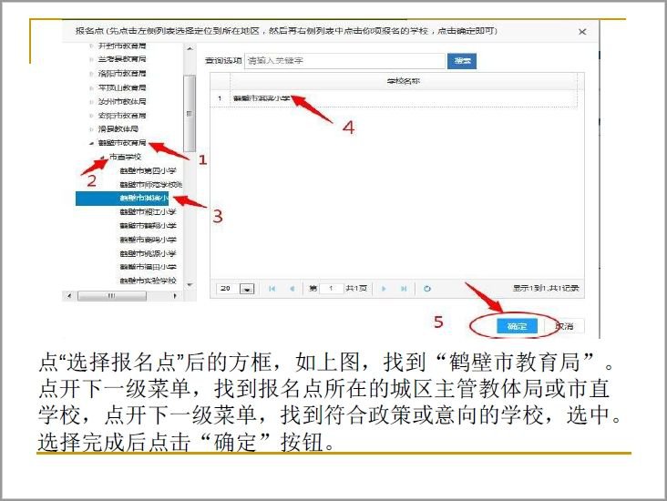Image resolution: width=667 pixels, height=501 pixels.
Task: Collapse the 市直学校 sub-node arrow
Action: [x=103, y=158]
